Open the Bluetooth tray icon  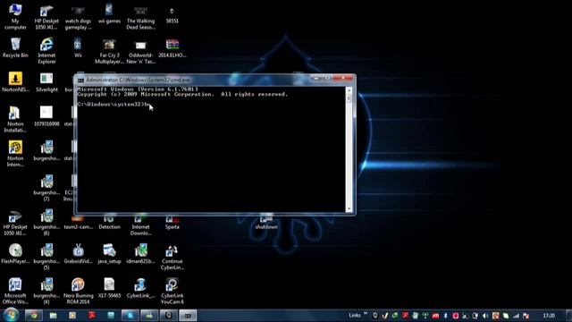point(445,316)
